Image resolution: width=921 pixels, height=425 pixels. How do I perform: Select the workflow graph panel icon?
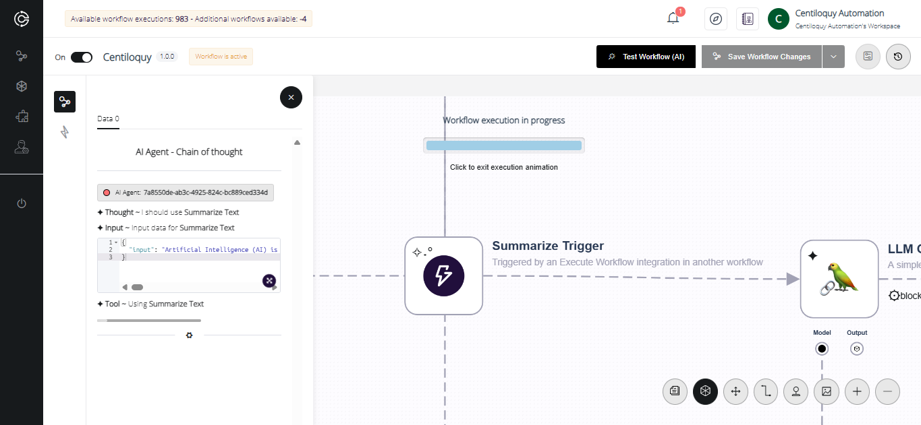point(65,102)
